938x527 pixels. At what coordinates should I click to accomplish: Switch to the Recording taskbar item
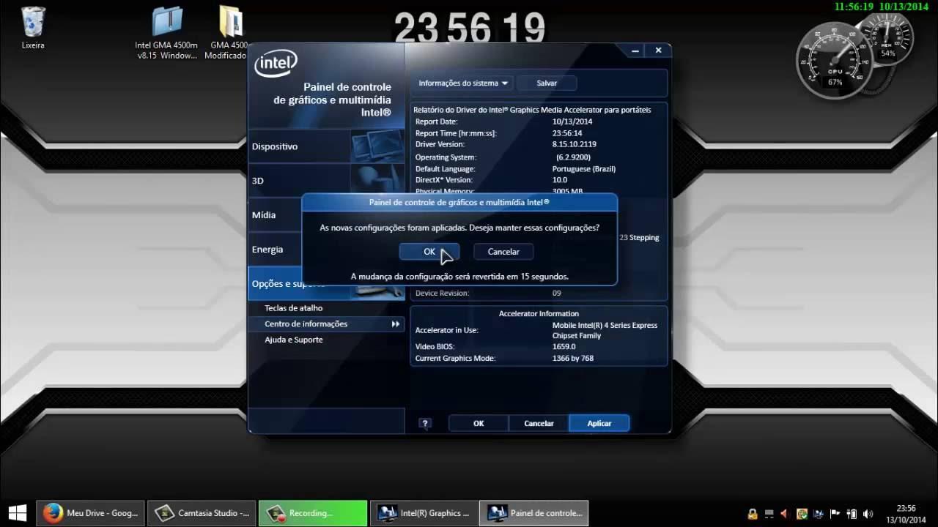click(313, 513)
